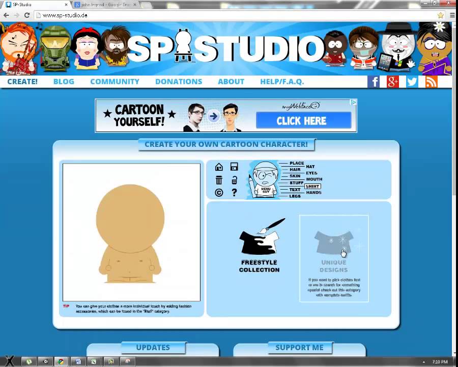Select the HANDS category
This screenshot has height=367, width=458.
pos(313,193)
